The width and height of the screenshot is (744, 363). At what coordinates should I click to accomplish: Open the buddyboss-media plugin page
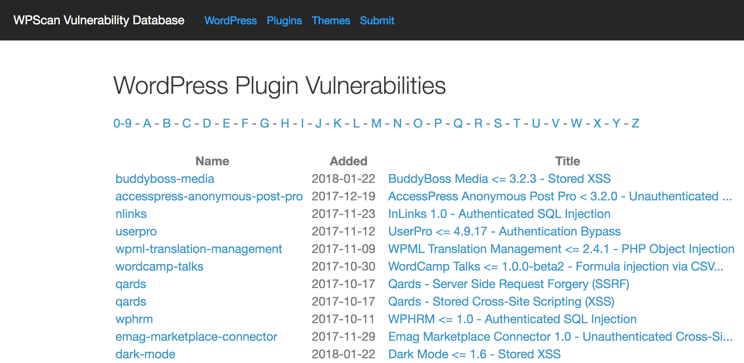click(x=165, y=178)
